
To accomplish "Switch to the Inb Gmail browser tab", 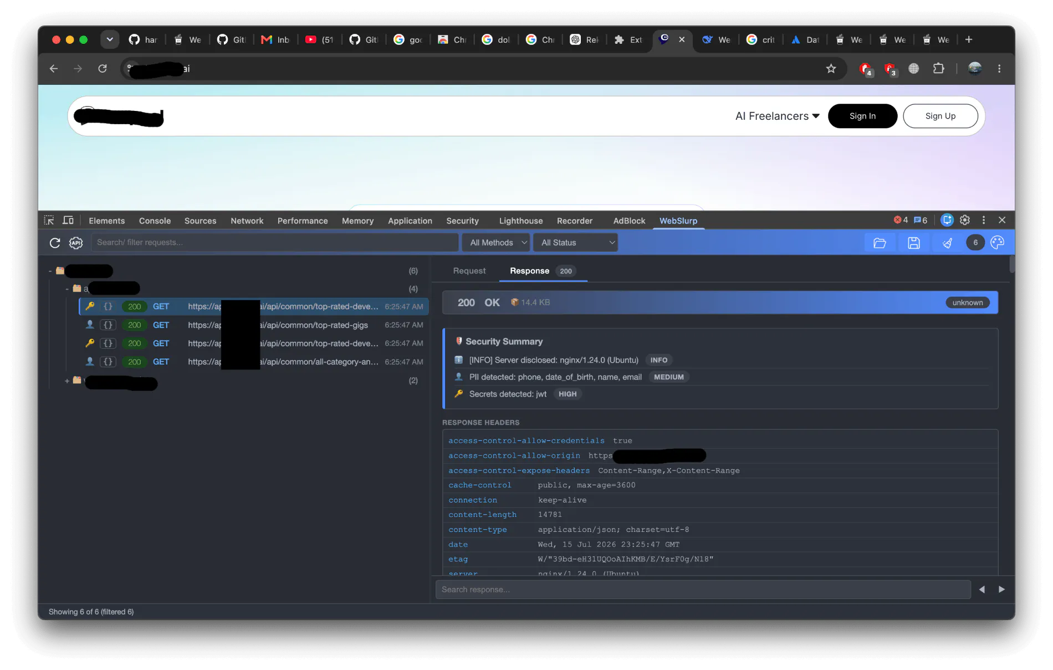I will pos(275,39).
